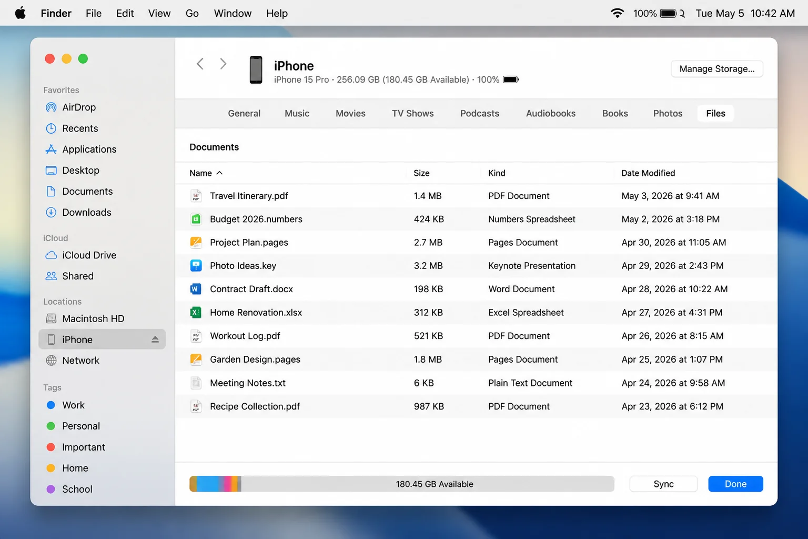
Task: Filter by the red Important tag
Action: click(51, 447)
